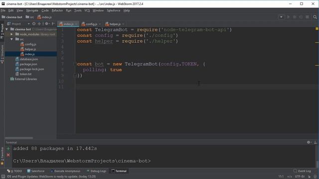
Task: Open the Salesforce tool window
Action: coord(36,171)
